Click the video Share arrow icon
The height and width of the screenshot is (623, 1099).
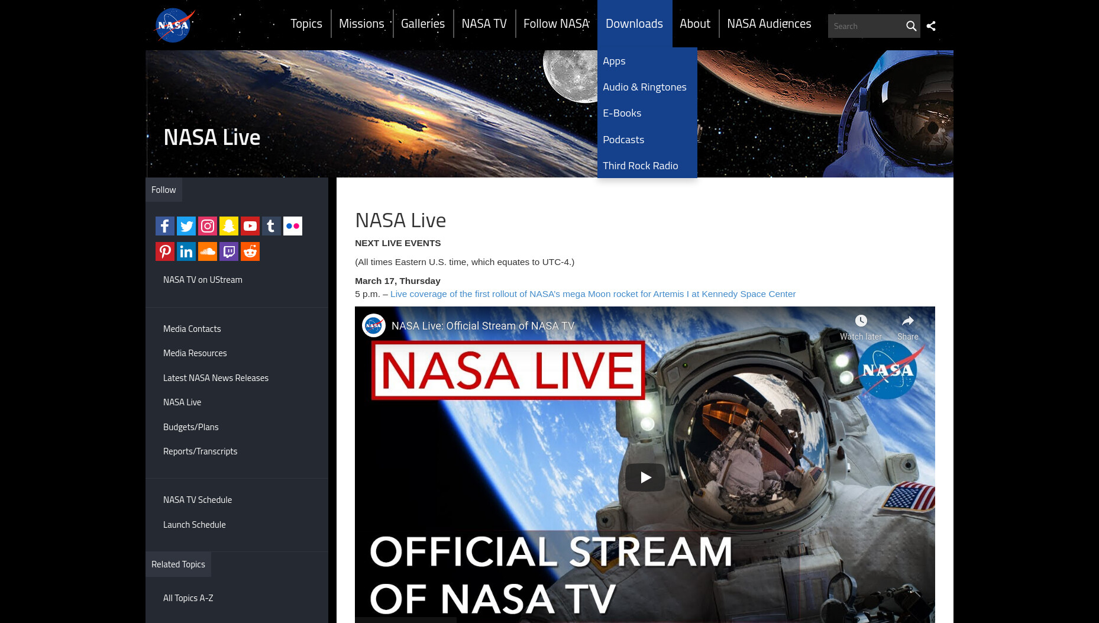pyautogui.click(x=908, y=321)
